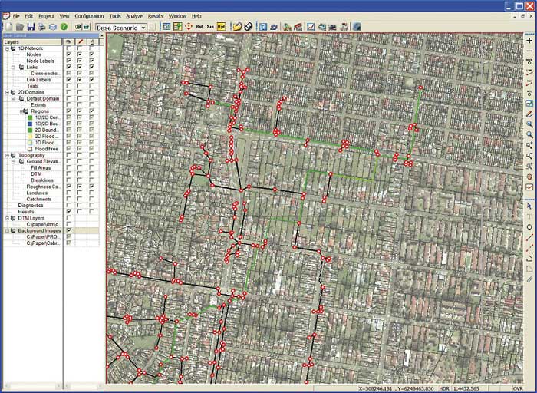
Task: Click the Open folder toolbar icon
Action: 20,27
